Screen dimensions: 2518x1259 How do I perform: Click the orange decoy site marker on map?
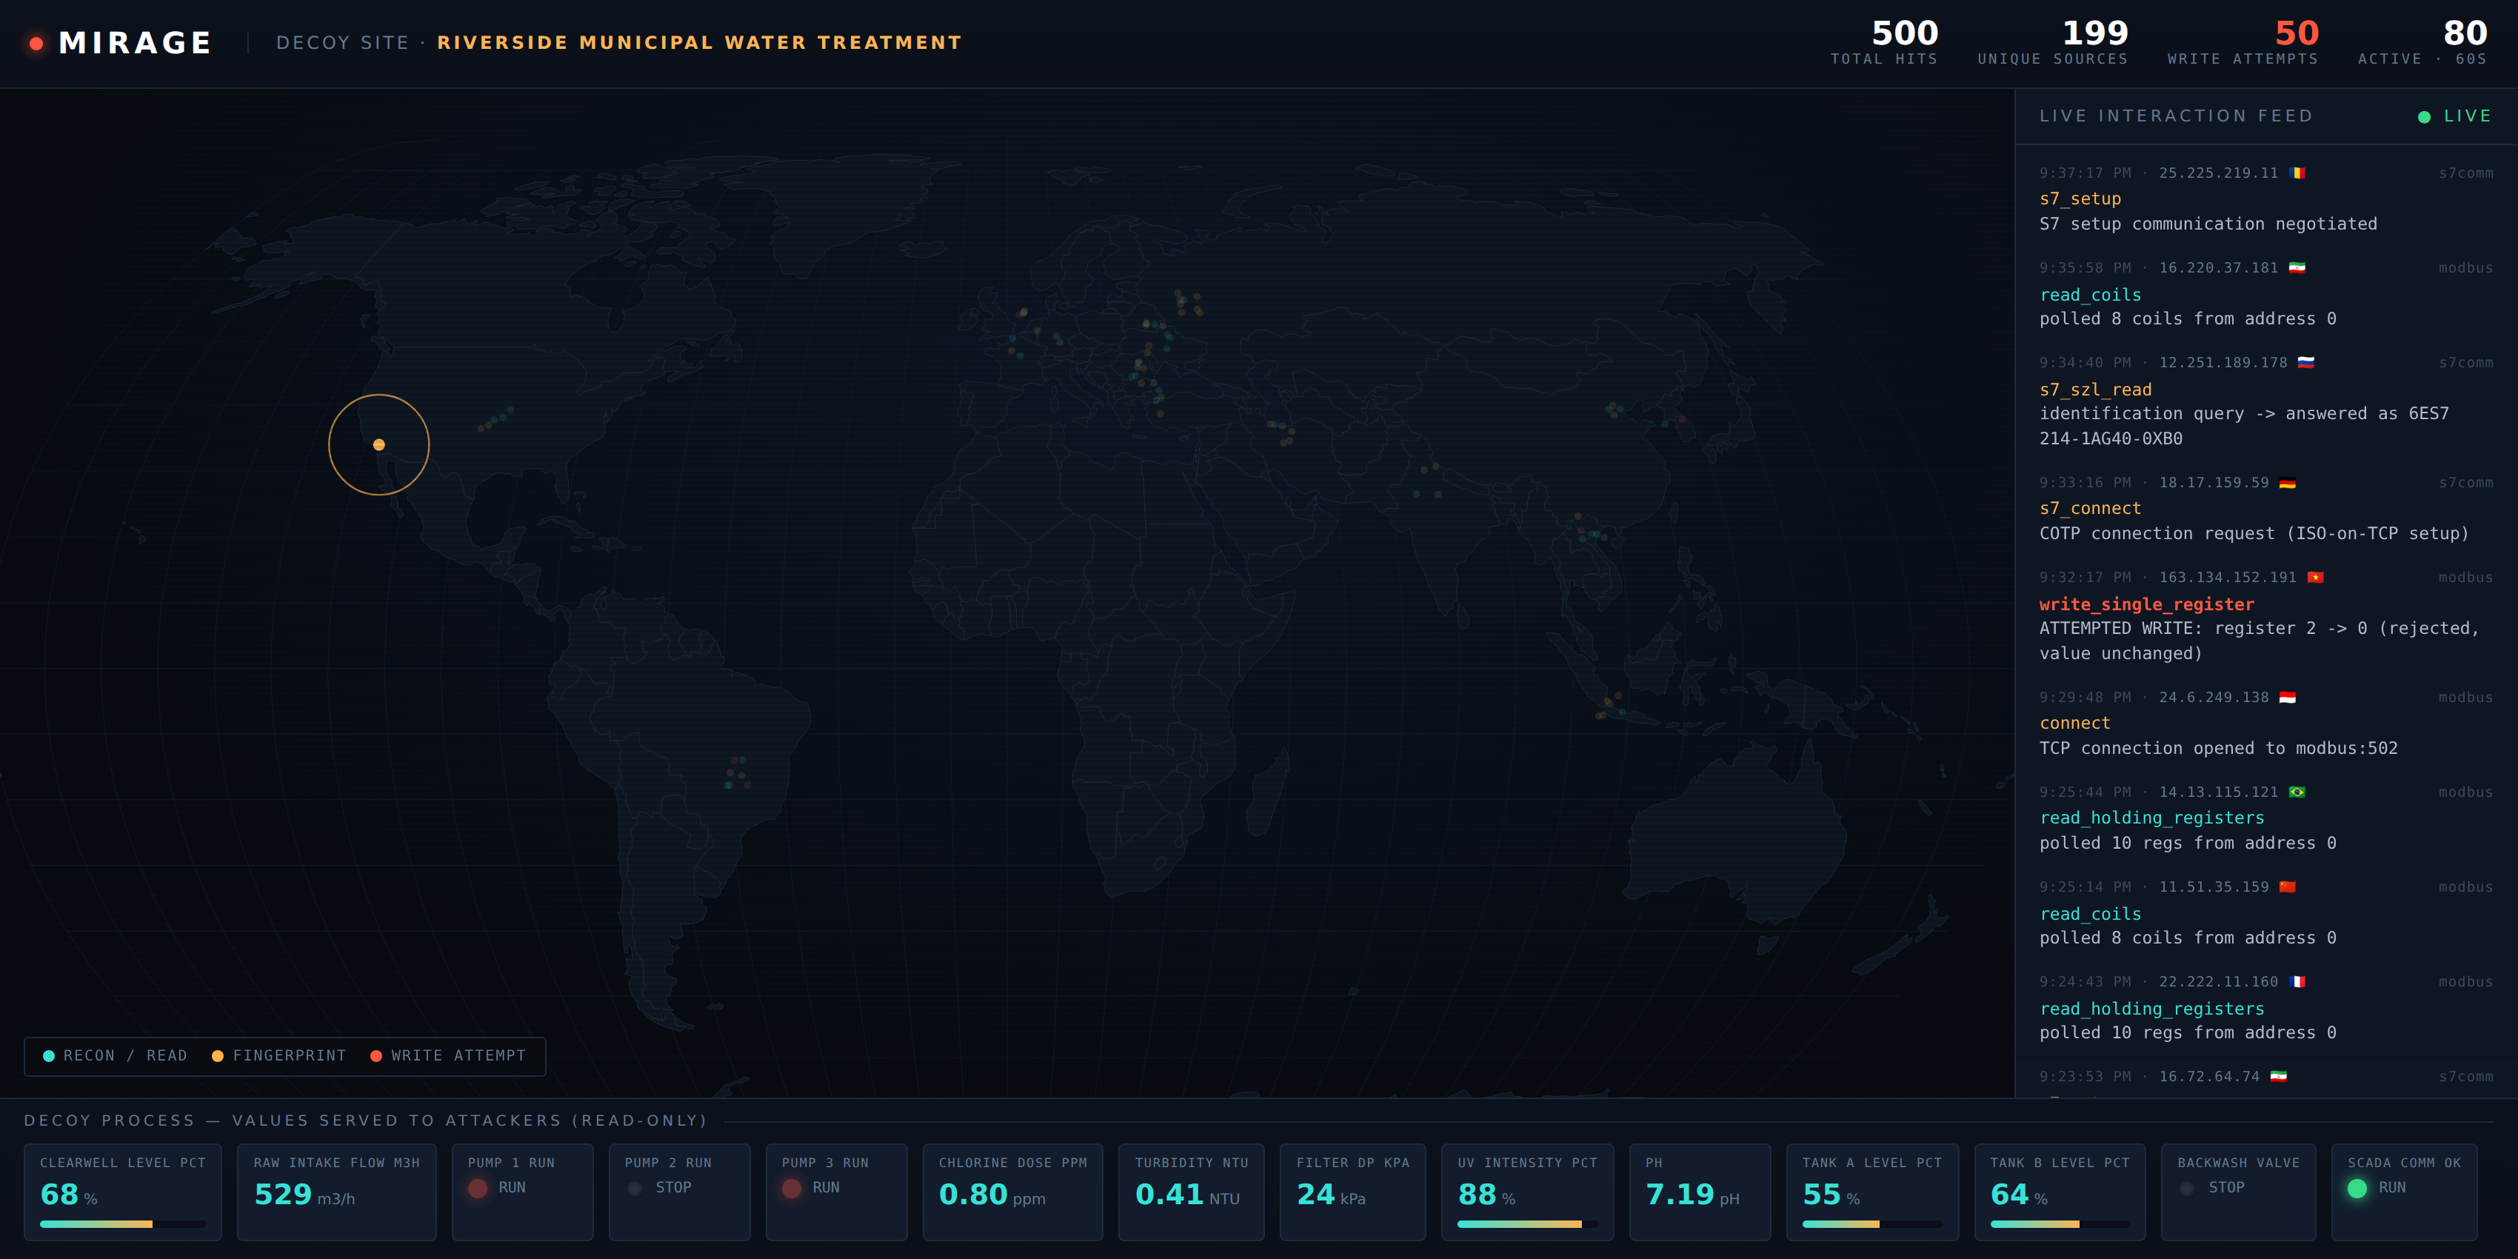point(379,445)
